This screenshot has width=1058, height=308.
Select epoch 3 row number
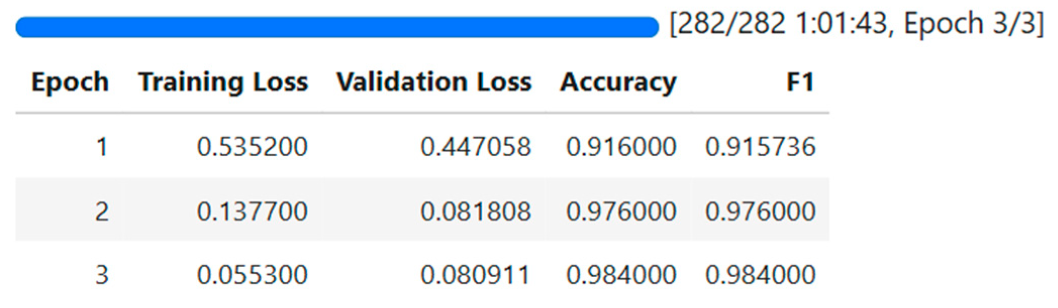point(102,275)
